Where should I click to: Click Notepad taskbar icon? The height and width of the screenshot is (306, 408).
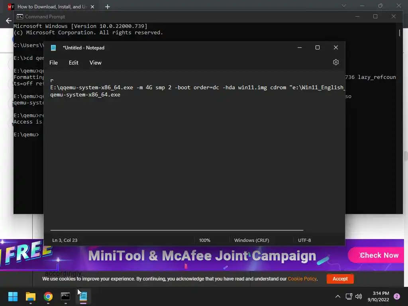[x=83, y=296]
